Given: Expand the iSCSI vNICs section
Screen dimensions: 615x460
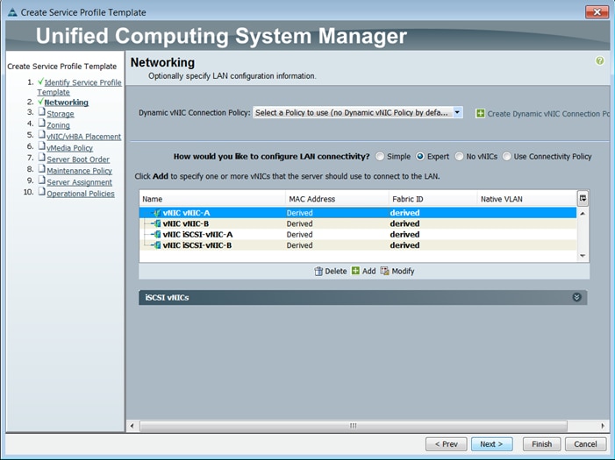Looking at the screenshot, I should pos(576,297).
